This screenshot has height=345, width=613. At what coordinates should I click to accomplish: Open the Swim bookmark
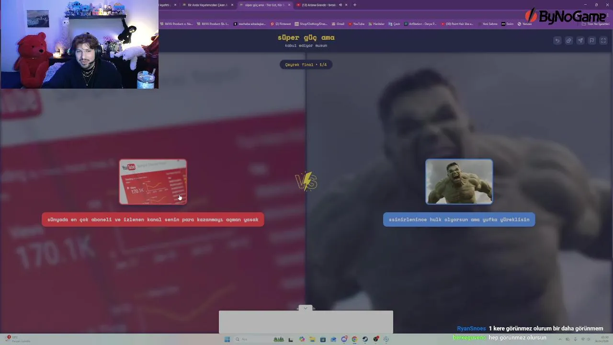(x=508, y=24)
